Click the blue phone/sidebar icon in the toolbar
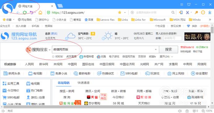 click(x=181, y=13)
